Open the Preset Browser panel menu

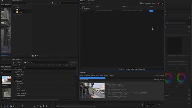[x=21, y=59]
